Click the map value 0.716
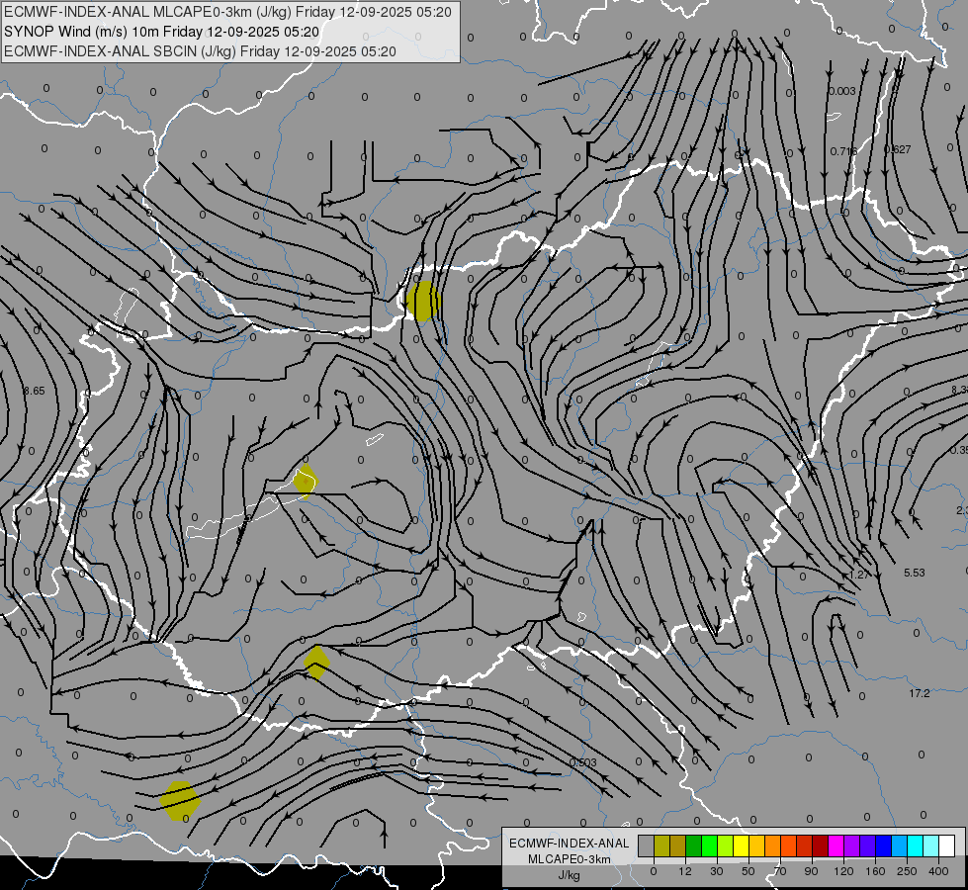The height and width of the screenshot is (890, 968). 843,151
